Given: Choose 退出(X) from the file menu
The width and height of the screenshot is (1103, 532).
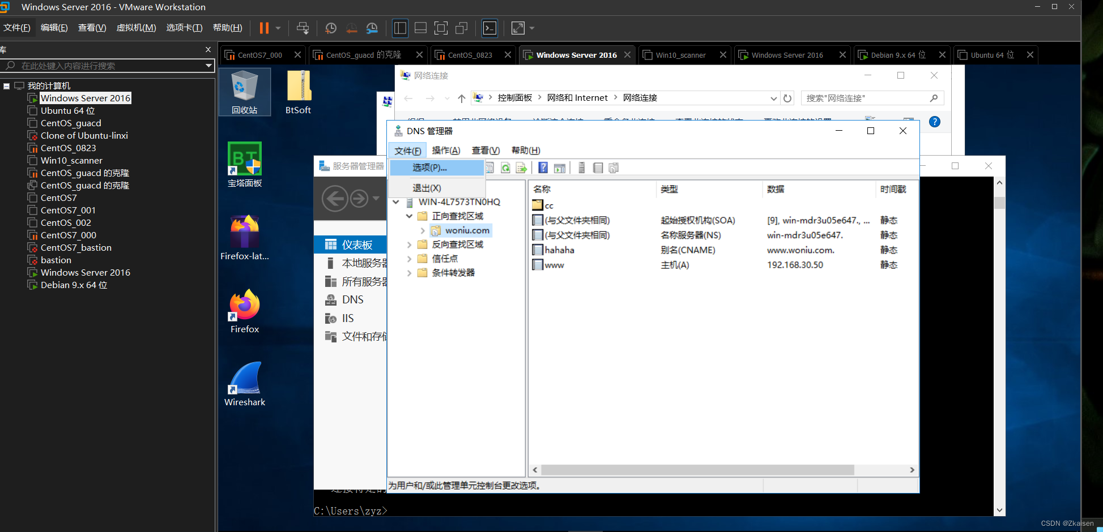Looking at the screenshot, I should point(437,188).
